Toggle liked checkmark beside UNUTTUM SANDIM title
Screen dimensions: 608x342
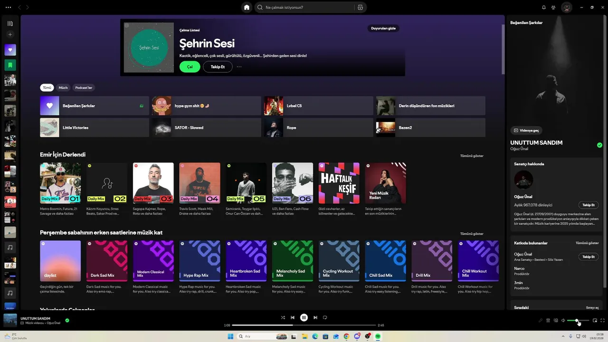coord(599,145)
